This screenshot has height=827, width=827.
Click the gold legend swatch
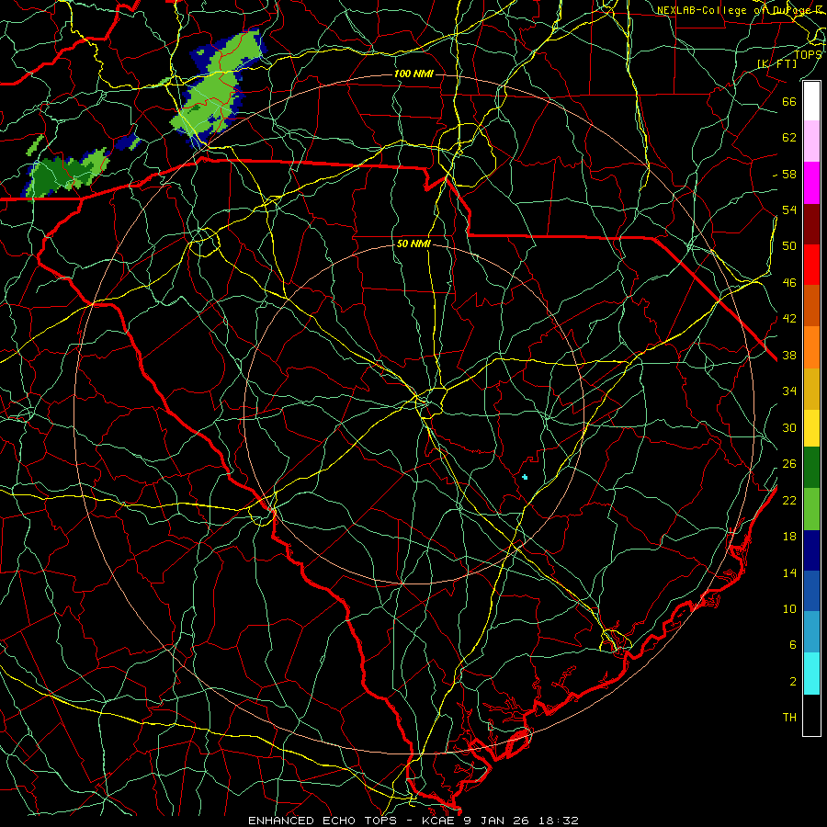coord(811,388)
